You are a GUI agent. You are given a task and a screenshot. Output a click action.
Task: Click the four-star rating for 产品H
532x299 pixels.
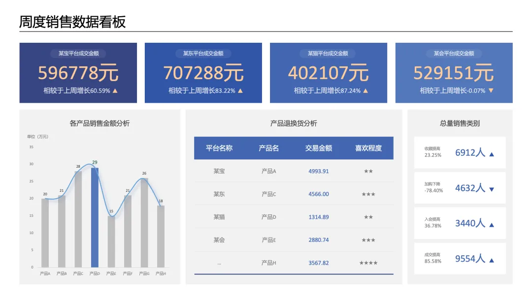368,263
